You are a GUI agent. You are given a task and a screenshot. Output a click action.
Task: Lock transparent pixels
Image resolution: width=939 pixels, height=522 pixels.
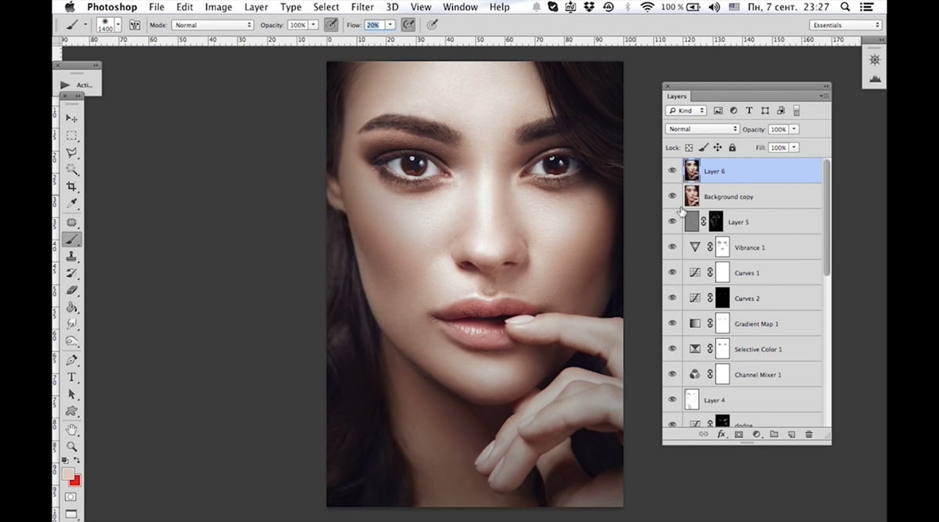(x=689, y=147)
